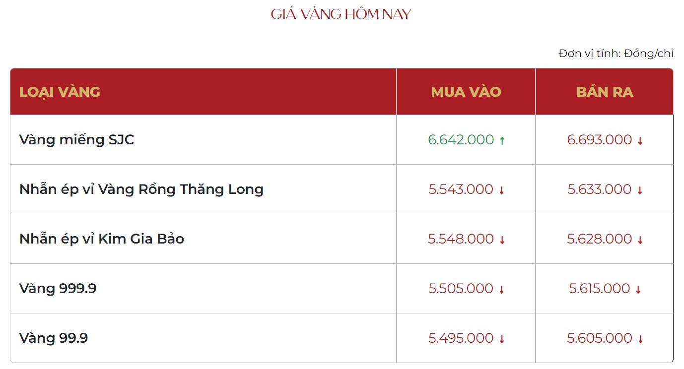Click down arrow next to 5.633.000
684x369 pixels.
pyautogui.click(x=640, y=190)
